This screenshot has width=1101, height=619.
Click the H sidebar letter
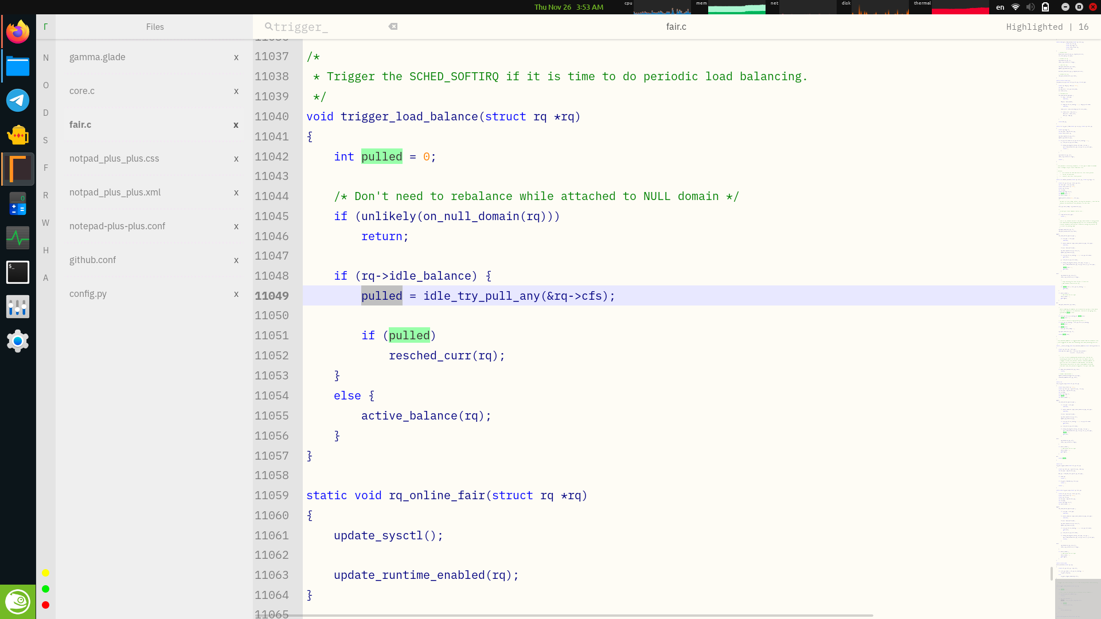click(x=46, y=250)
